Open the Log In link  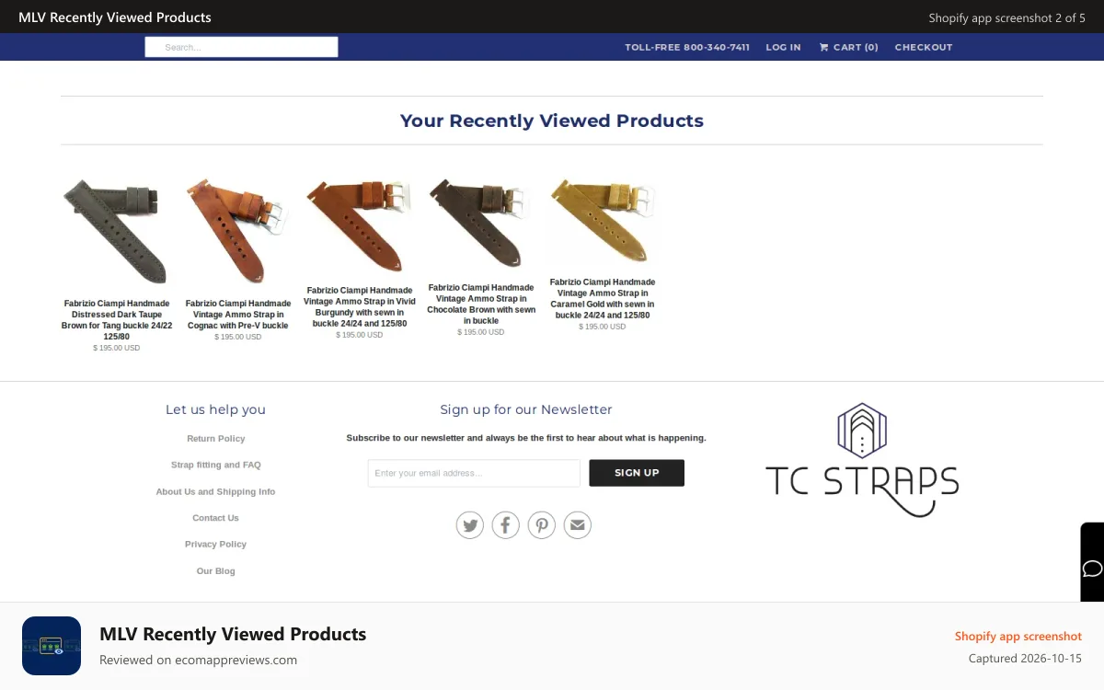coord(783,47)
